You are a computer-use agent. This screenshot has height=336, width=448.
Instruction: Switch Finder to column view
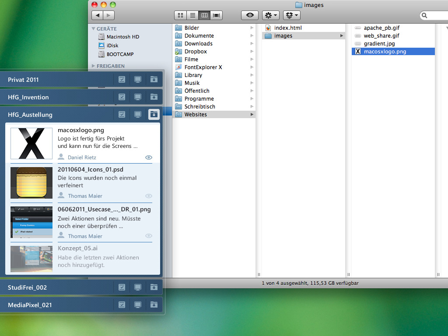(205, 15)
